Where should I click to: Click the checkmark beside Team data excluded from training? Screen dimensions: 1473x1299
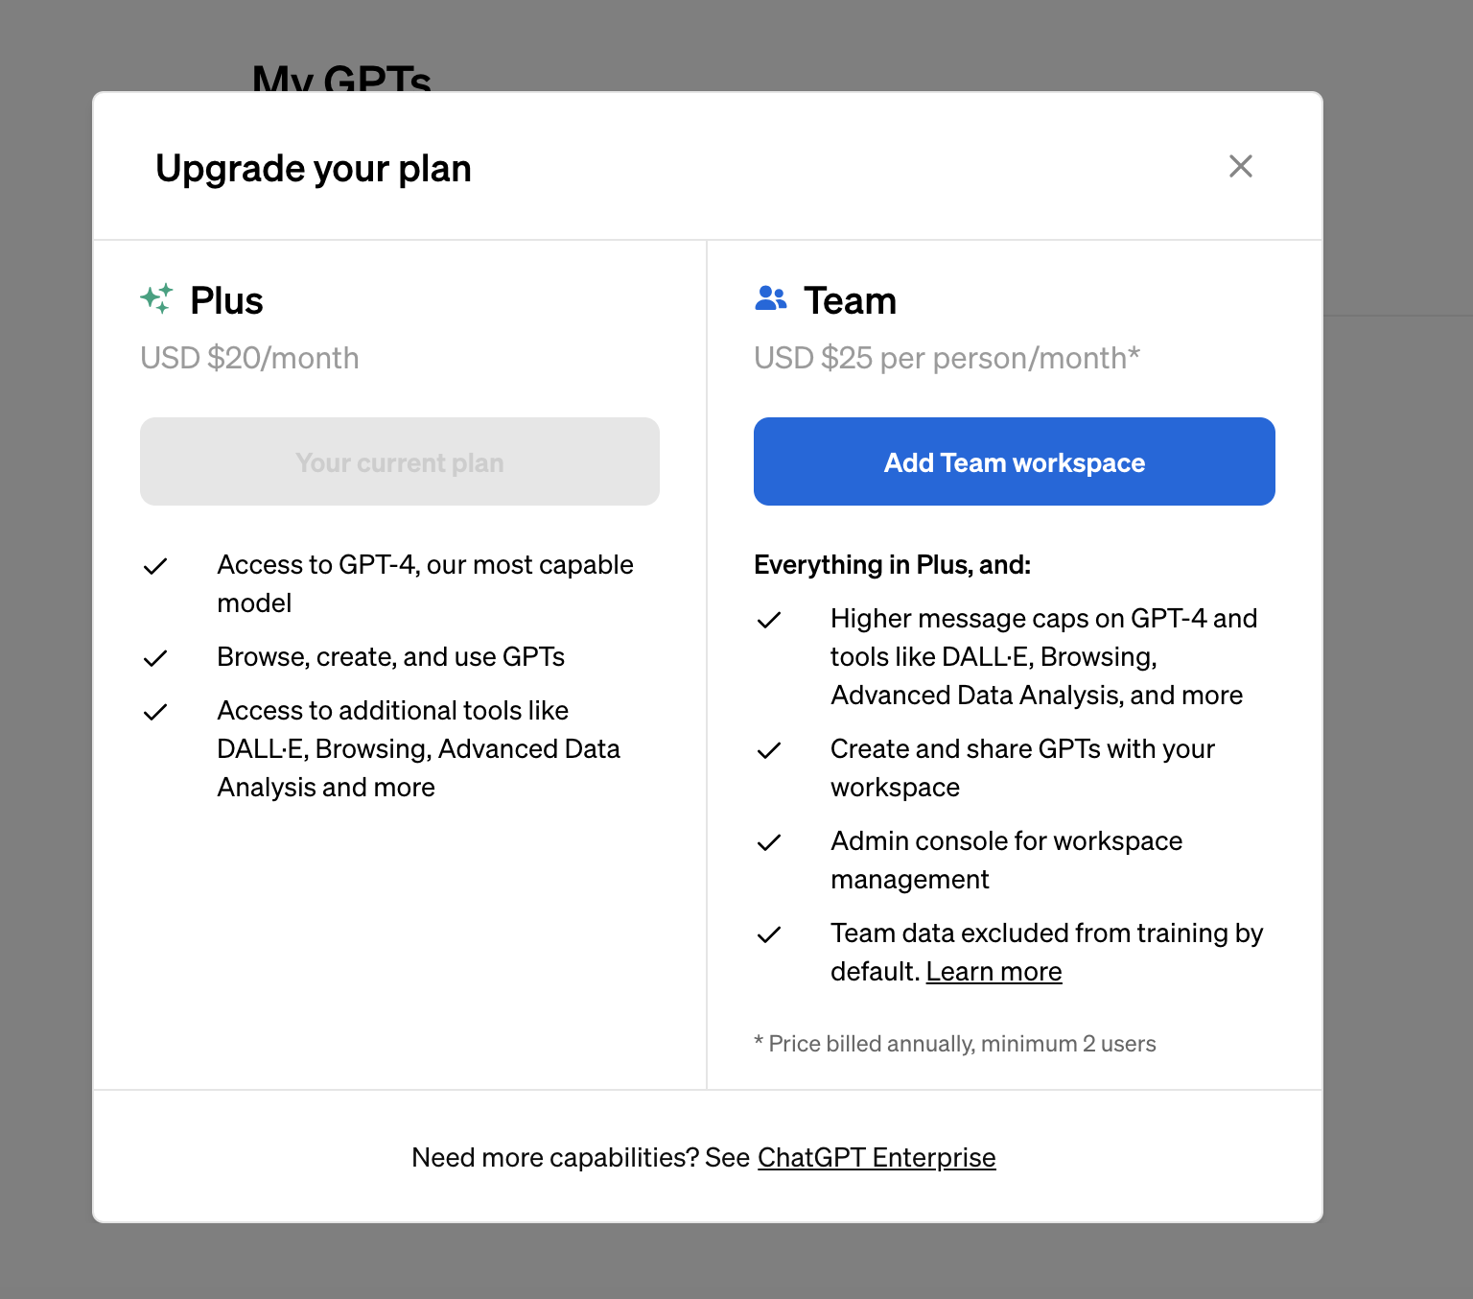point(769,934)
